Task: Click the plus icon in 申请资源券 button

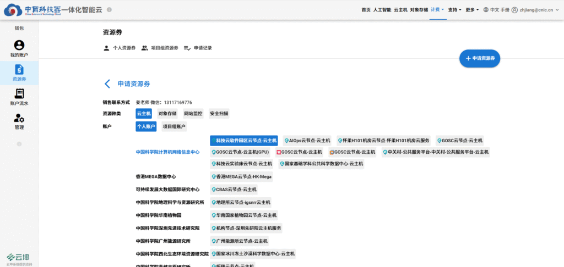Action: click(468, 58)
